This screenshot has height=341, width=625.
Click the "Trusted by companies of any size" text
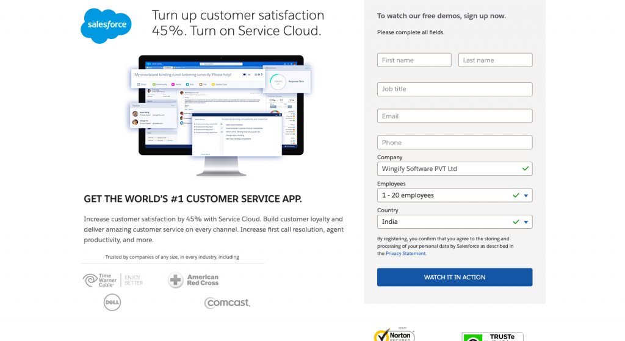[x=172, y=257]
